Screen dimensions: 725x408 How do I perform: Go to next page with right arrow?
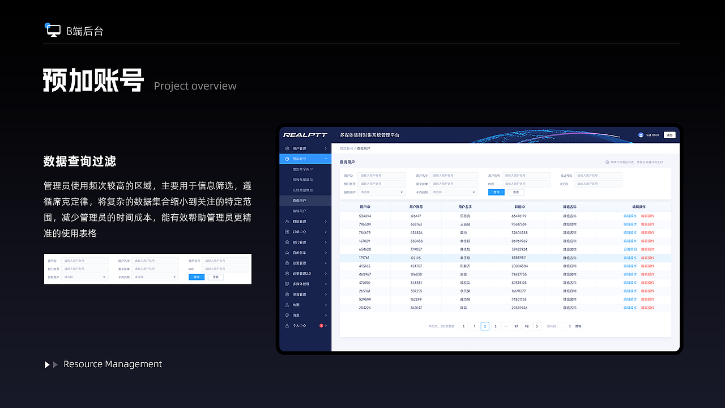537,326
